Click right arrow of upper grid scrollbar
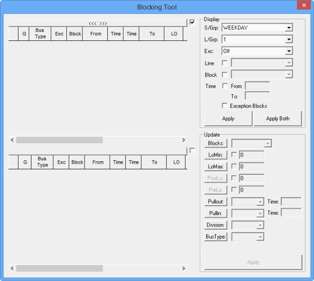Screen dimensions: 314x281 click(183, 140)
